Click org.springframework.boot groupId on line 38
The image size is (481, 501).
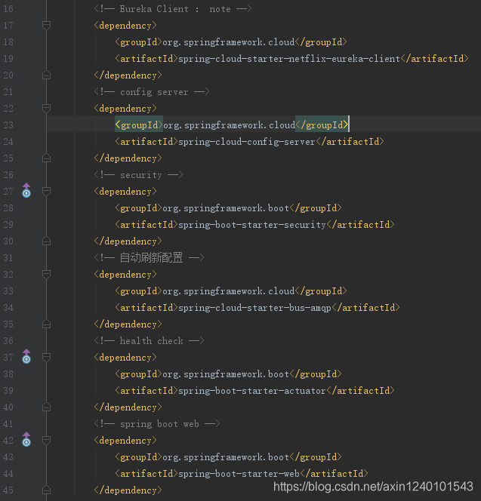coord(226,374)
